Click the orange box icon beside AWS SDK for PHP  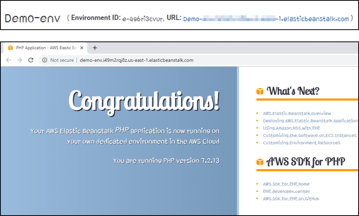tap(260, 162)
